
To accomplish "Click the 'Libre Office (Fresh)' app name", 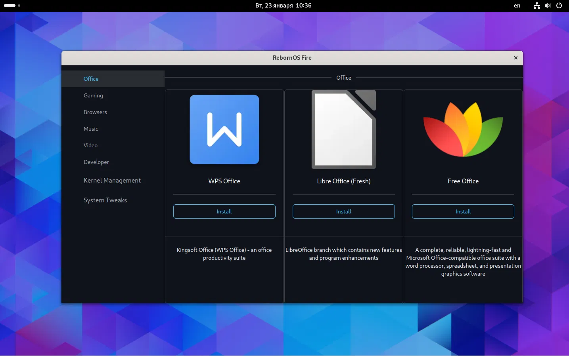I will coord(344,181).
